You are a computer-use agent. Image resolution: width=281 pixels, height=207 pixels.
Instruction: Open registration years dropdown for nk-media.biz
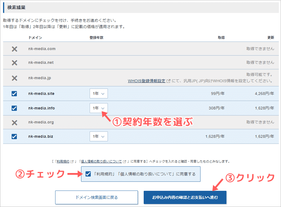click(x=99, y=137)
